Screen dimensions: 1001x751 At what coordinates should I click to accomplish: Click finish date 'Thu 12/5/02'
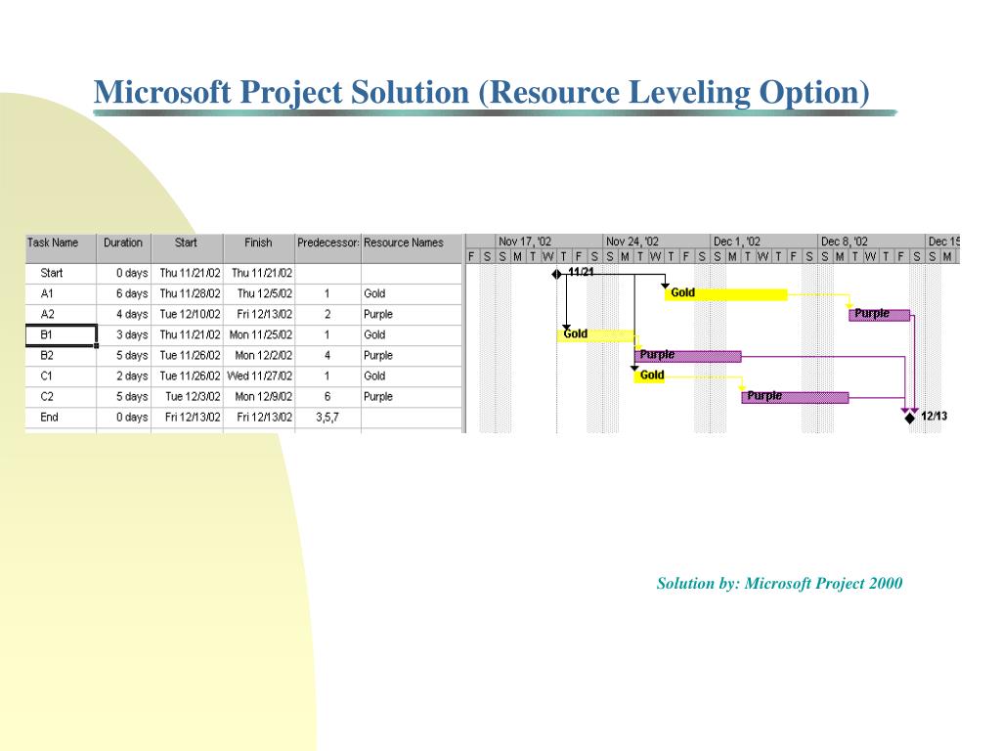[x=258, y=293]
